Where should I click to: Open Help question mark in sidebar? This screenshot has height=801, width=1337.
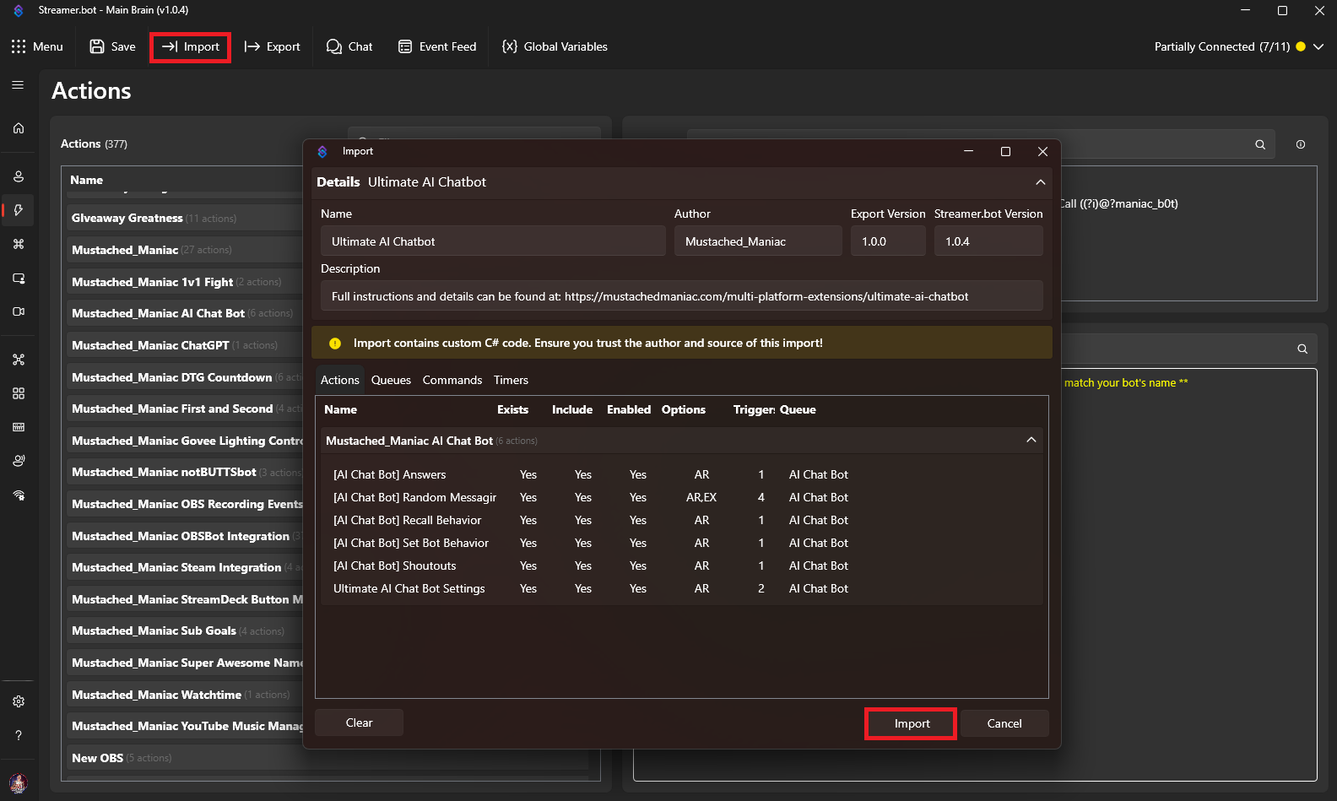[19, 735]
